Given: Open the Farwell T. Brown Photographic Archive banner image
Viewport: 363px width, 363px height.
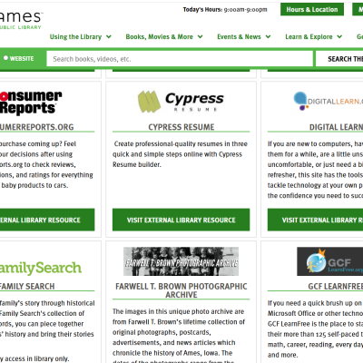Looking at the screenshot, I should point(181,261).
